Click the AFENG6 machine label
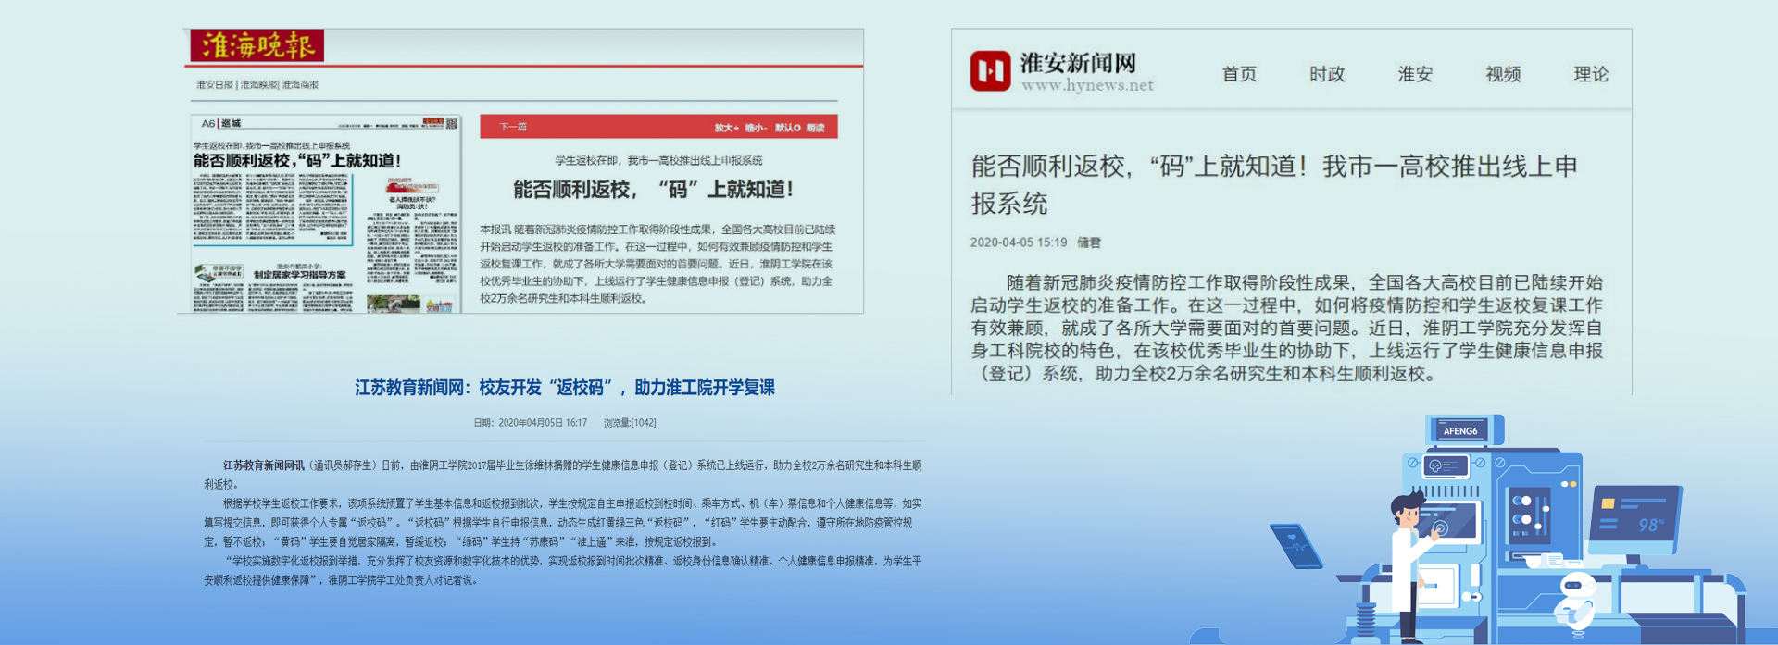This screenshot has height=645, width=1778. tap(1459, 430)
